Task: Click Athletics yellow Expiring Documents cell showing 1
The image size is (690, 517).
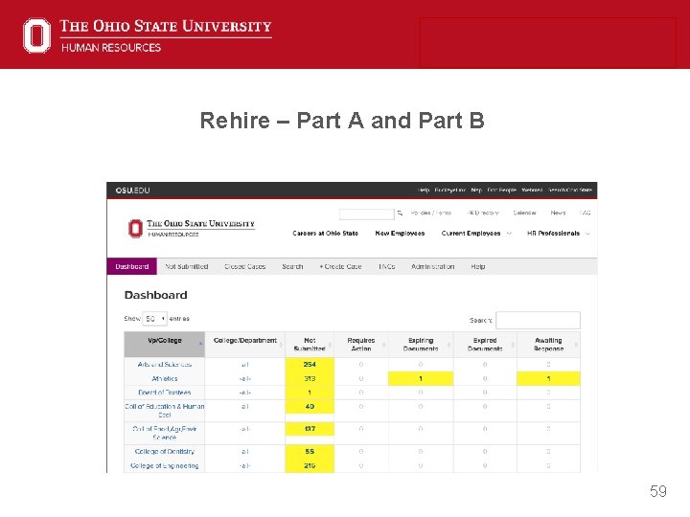Action: click(421, 378)
